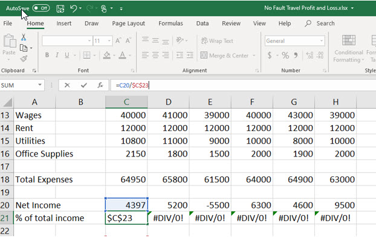Click the Select All corner triangle
376x238 pixels.
click(7, 102)
